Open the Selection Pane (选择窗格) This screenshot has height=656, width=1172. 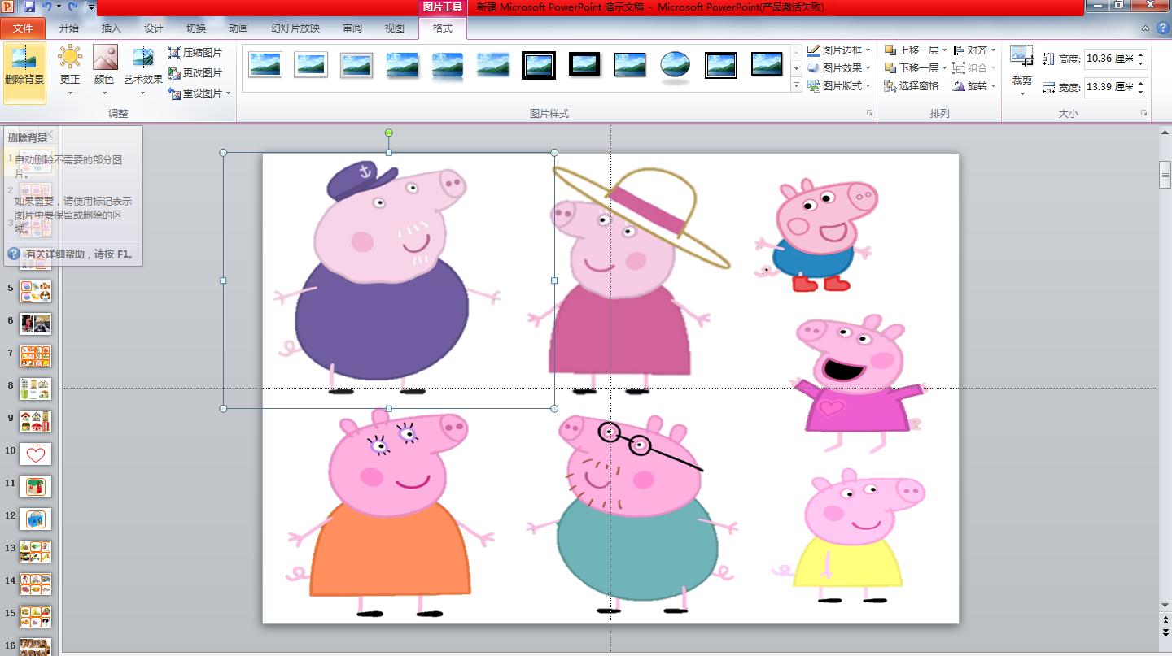click(912, 86)
